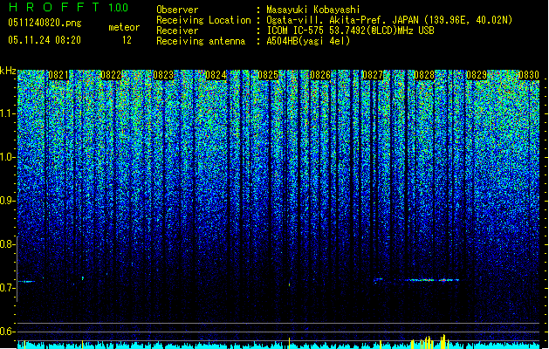Select the 0.7 kHz axis tick label

tap(7, 288)
